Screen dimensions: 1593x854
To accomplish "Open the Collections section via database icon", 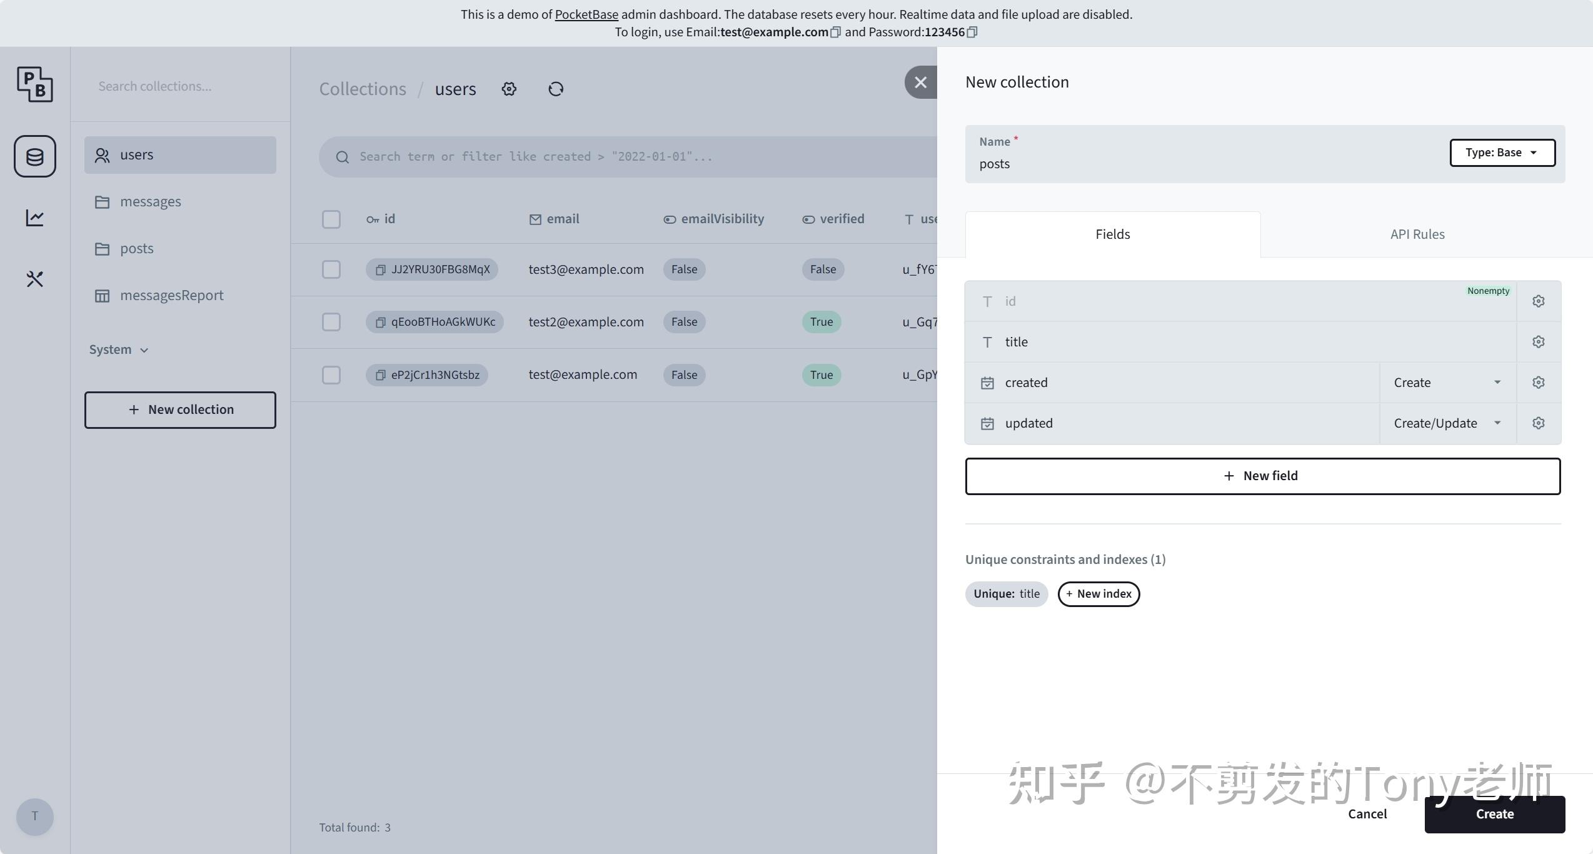I will coord(34,156).
